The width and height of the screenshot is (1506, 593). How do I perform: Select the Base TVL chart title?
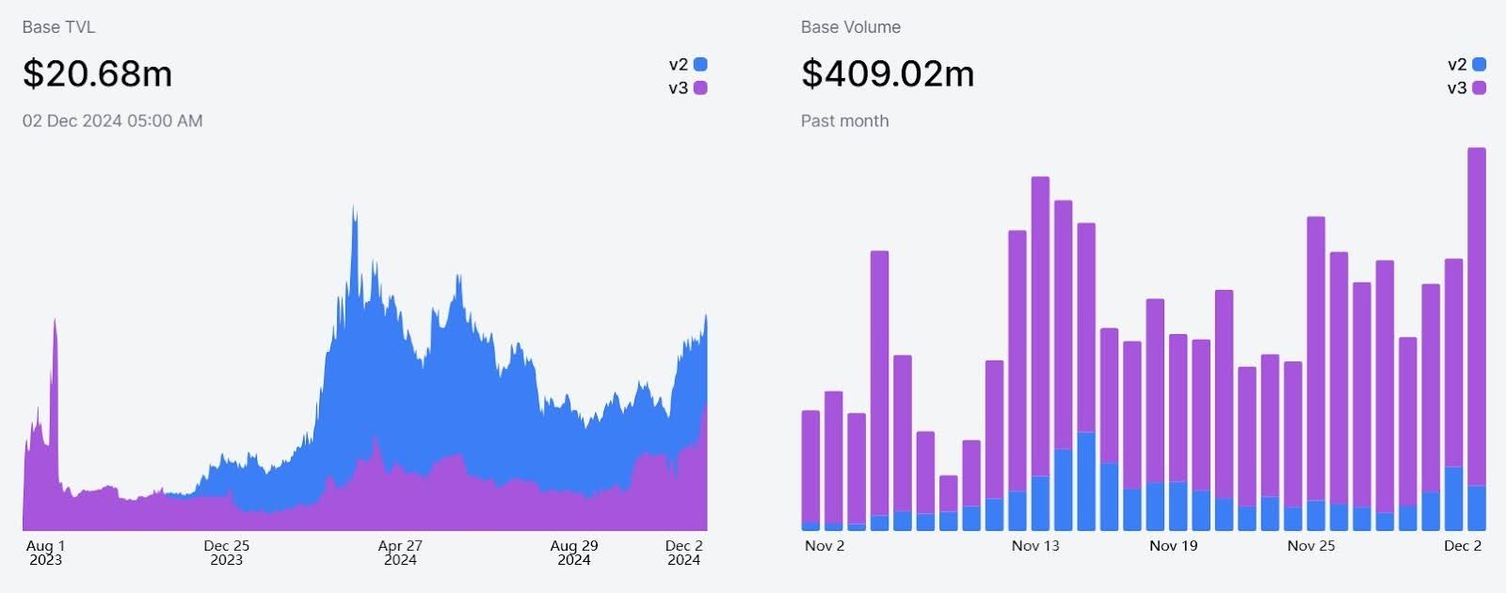58,27
